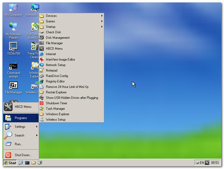Open the Settings submenu in Start menu

coord(20,127)
